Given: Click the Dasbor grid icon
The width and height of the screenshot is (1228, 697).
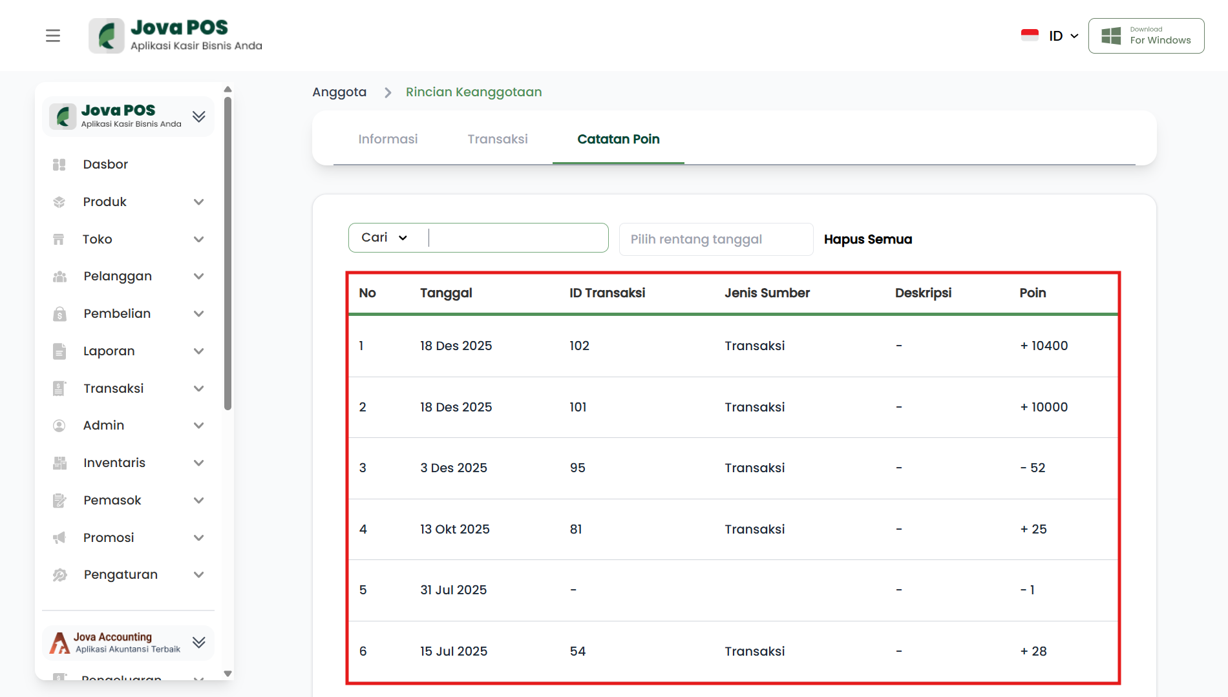Looking at the screenshot, I should click(59, 165).
